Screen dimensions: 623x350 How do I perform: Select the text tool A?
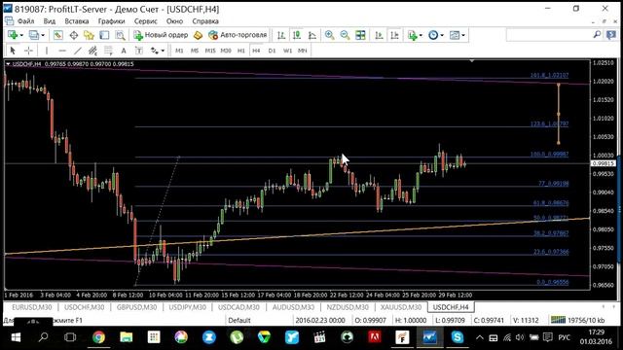124,51
